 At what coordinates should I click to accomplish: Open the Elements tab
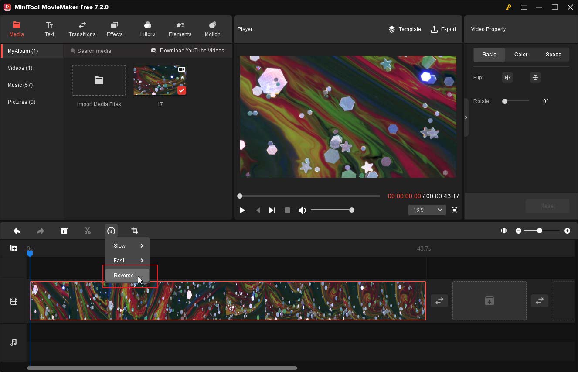pyautogui.click(x=180, y=29)
